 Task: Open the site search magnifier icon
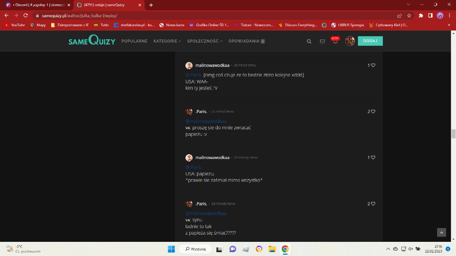[x=309, y=41]
